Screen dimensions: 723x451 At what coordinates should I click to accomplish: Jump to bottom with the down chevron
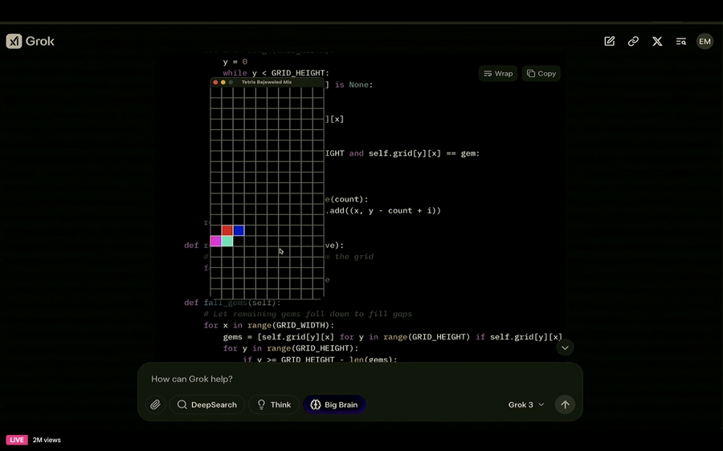[565, 347]
